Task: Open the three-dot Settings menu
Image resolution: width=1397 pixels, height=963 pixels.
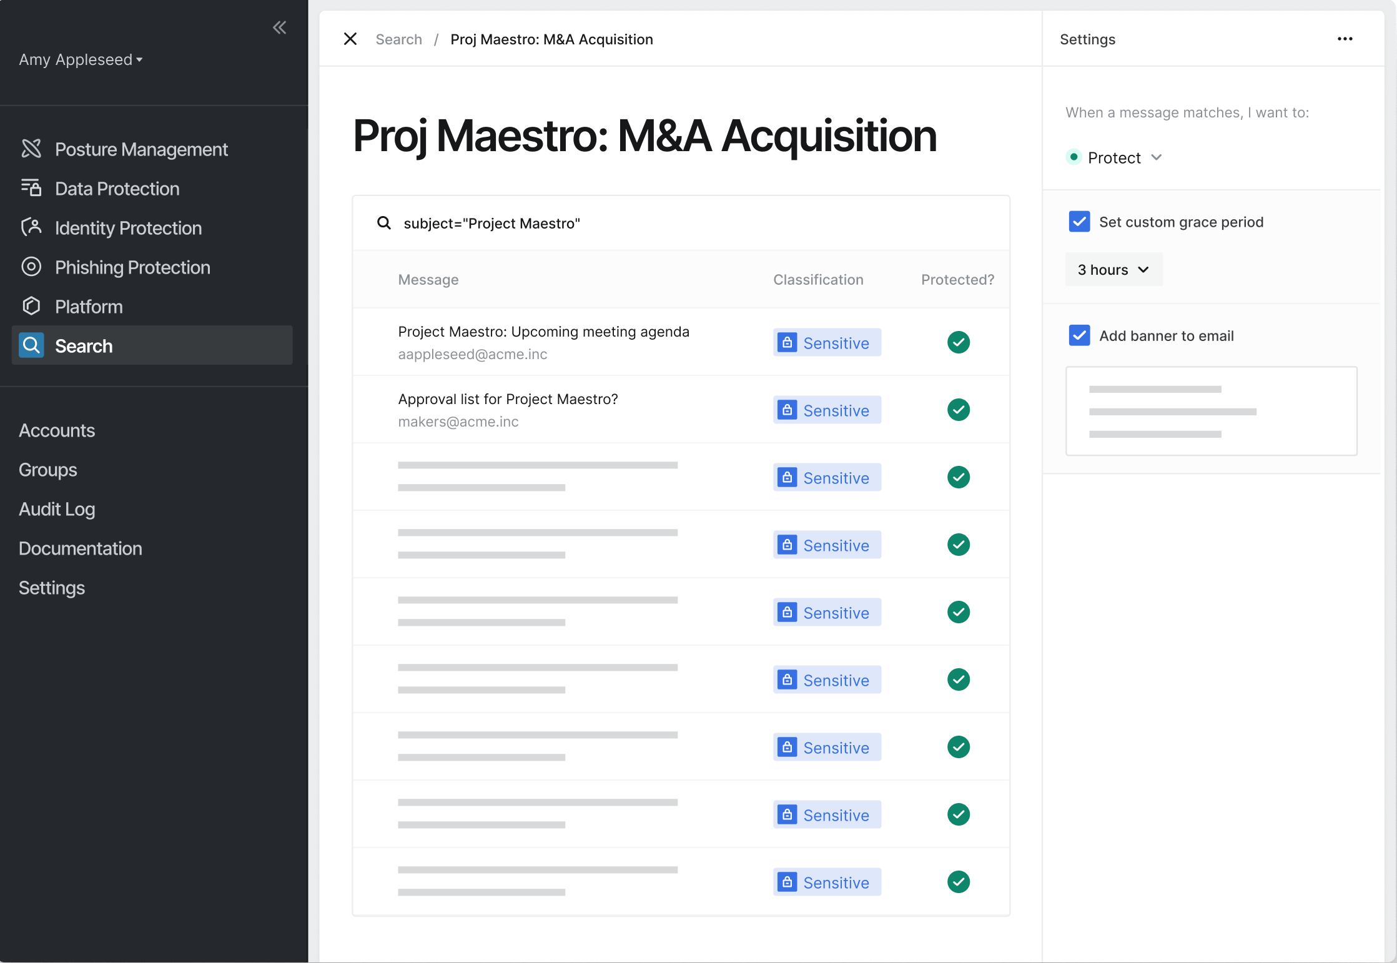Action: (x=1345, y=39)
